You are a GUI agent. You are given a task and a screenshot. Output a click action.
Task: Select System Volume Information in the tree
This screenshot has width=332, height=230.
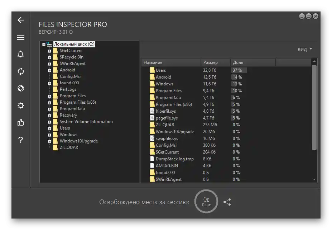(x=86, y=122)
